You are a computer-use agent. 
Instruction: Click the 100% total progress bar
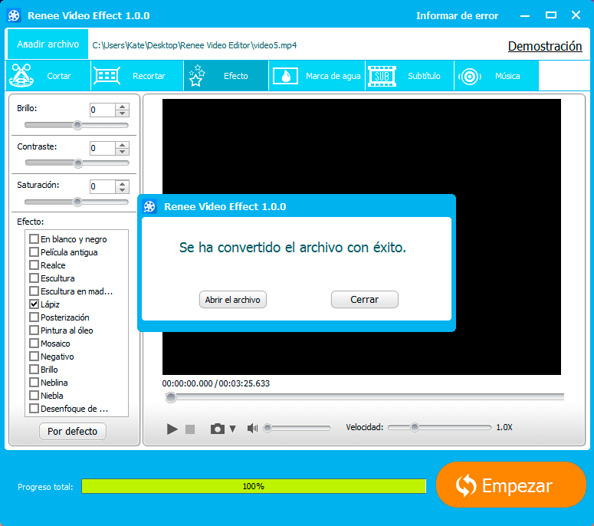pyautogui.click(x=254, y=486)
